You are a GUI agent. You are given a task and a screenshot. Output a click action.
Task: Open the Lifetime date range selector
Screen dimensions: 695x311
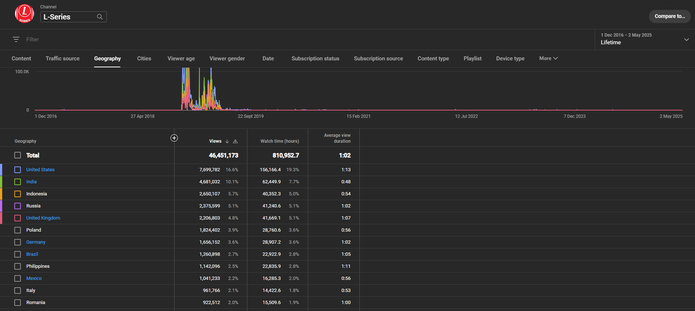coord(645,39)
